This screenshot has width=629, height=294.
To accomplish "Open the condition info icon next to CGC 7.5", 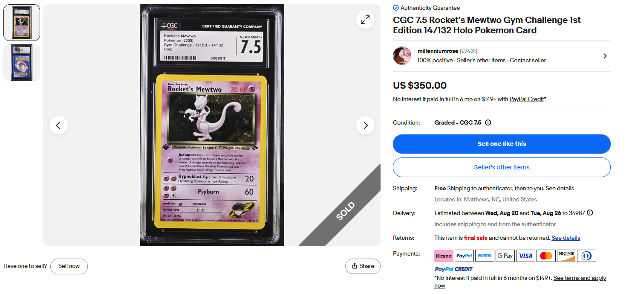I will tap(488, 122).
